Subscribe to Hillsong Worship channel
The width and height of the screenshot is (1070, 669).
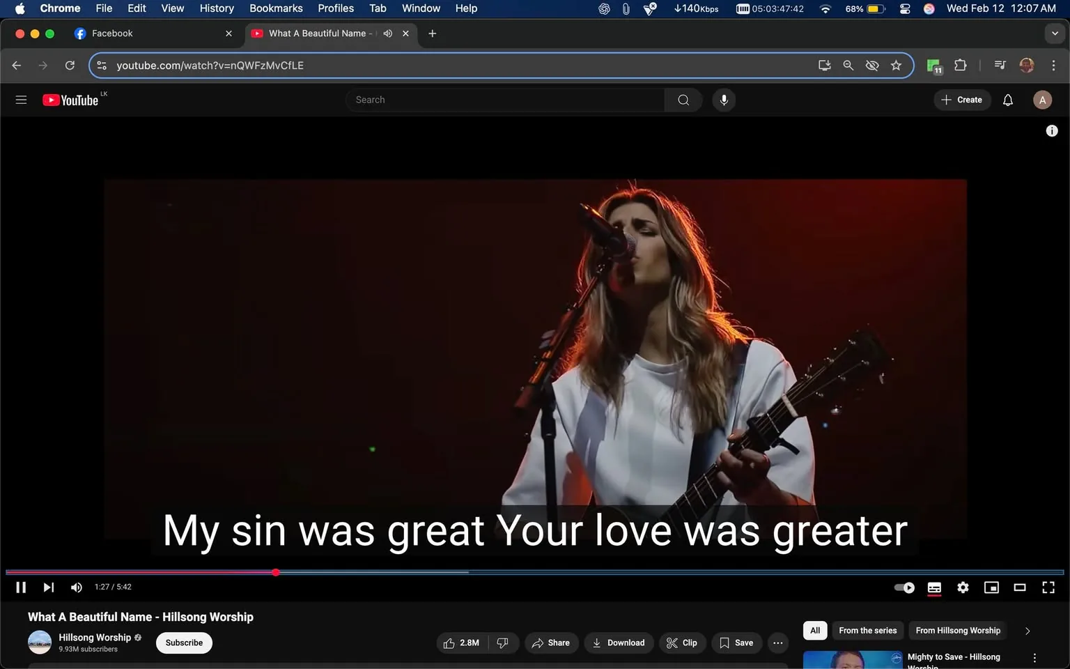[183, 643]
